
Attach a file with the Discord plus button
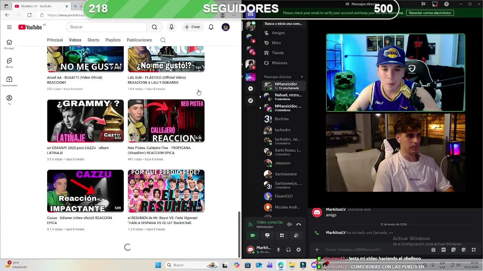pyautogui.click(x=317, y=250)
